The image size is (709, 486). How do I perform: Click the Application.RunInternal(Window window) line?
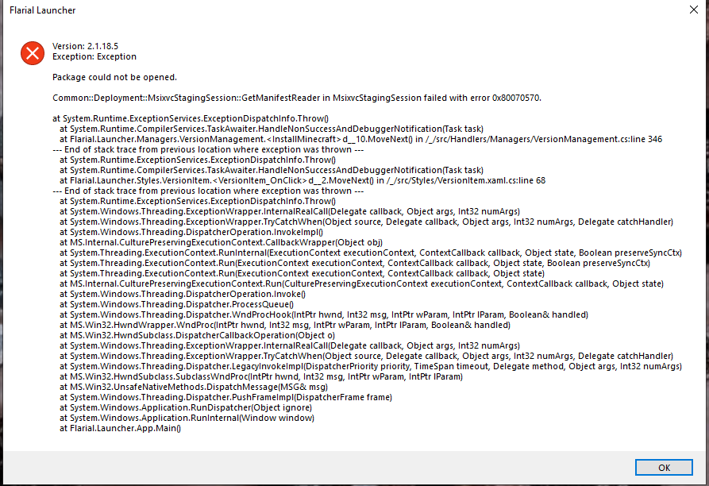(187, 418)
